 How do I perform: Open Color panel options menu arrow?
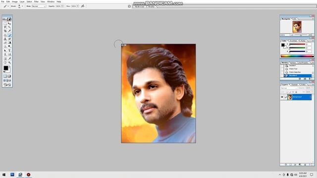(313, 41)
